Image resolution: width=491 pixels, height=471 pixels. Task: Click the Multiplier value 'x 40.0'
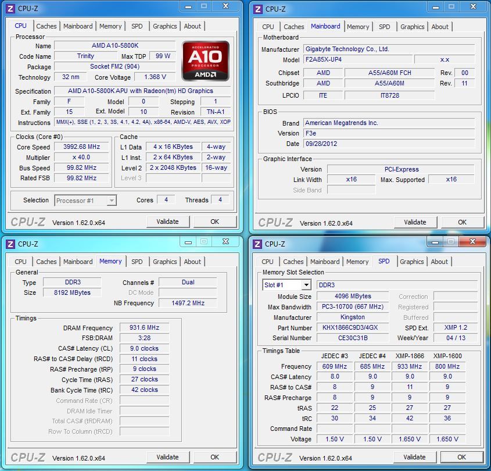pos(81,157)
